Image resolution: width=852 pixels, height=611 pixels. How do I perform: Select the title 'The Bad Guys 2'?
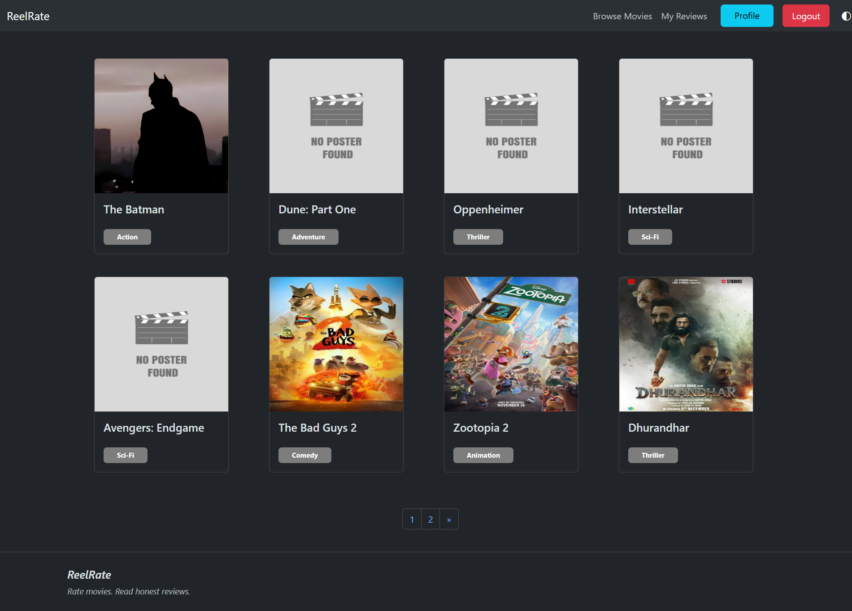[317, 428]
